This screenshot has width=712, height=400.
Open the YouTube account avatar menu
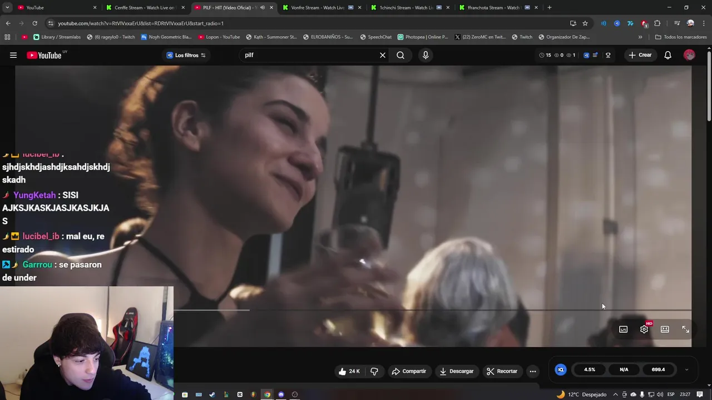coord(689,55)
